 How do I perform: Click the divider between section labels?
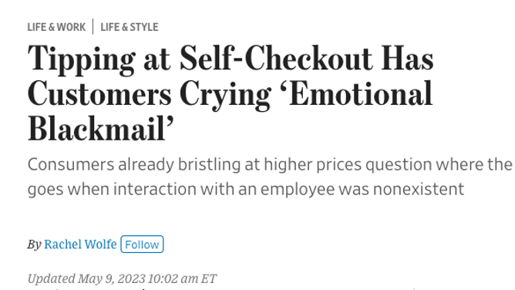(93, 26)
